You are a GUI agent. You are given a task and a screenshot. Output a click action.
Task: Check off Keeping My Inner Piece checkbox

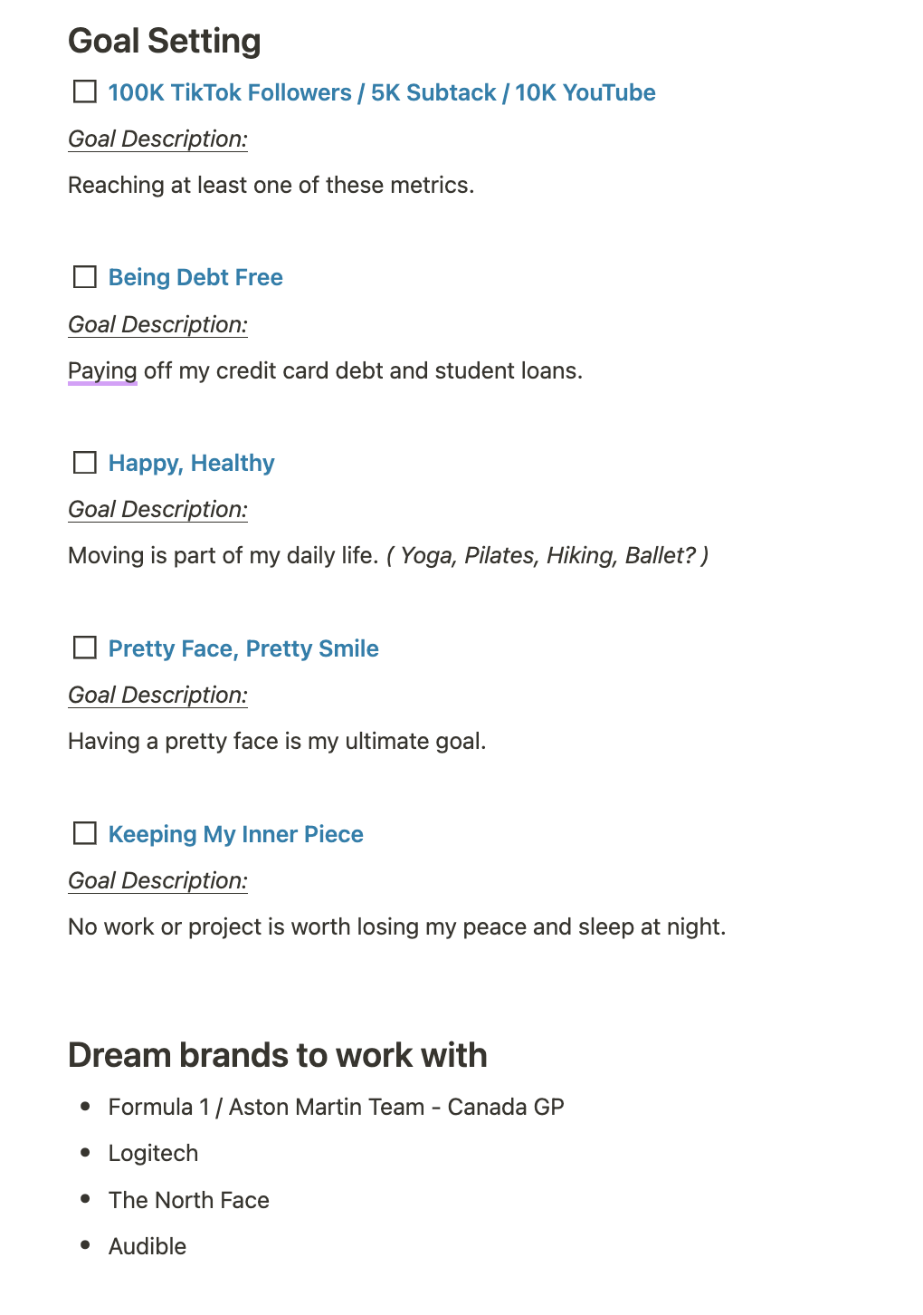[85, 833]
